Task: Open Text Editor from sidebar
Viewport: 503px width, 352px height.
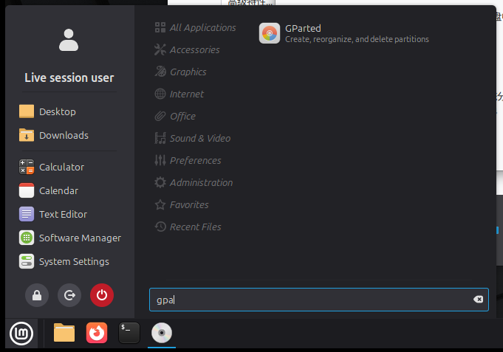Action: (63, 214)
